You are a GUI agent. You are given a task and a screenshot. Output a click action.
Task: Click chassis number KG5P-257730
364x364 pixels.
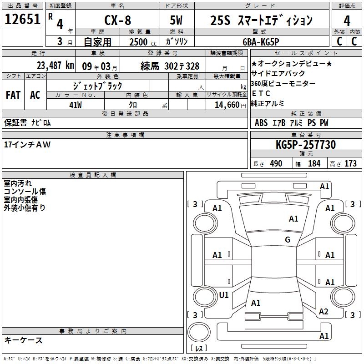point(305,145)
